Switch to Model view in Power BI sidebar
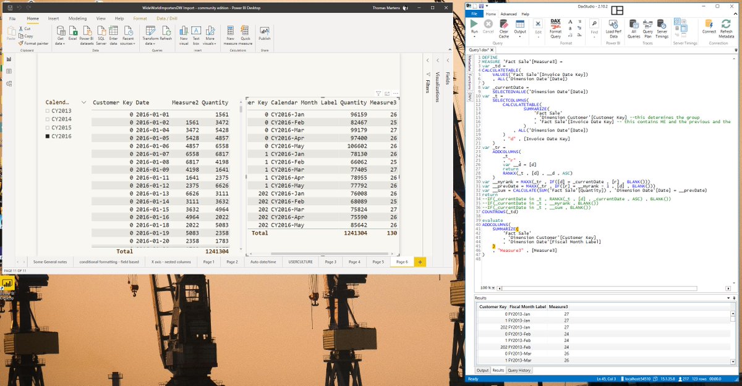Screen dimensions: 742x386 point(9,83)
